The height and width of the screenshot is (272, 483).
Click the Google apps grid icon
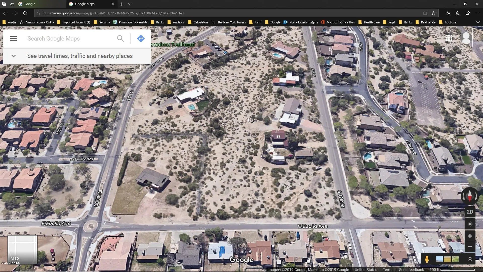449,38
